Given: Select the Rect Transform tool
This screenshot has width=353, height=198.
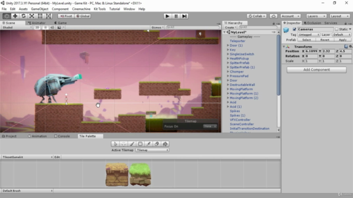Looking at the screenshot, I should [x=40, y=16].
